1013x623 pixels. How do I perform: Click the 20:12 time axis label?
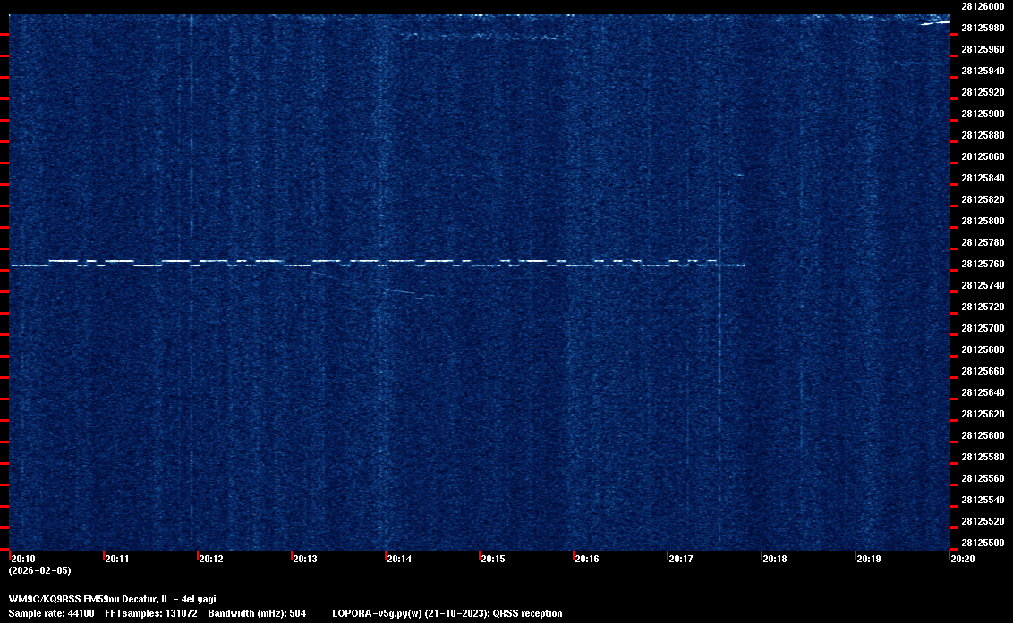pos(211,559)
